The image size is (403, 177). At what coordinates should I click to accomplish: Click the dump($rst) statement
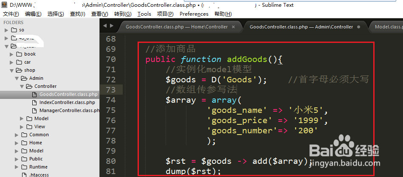pyautogui.click(x=193, y=171)
